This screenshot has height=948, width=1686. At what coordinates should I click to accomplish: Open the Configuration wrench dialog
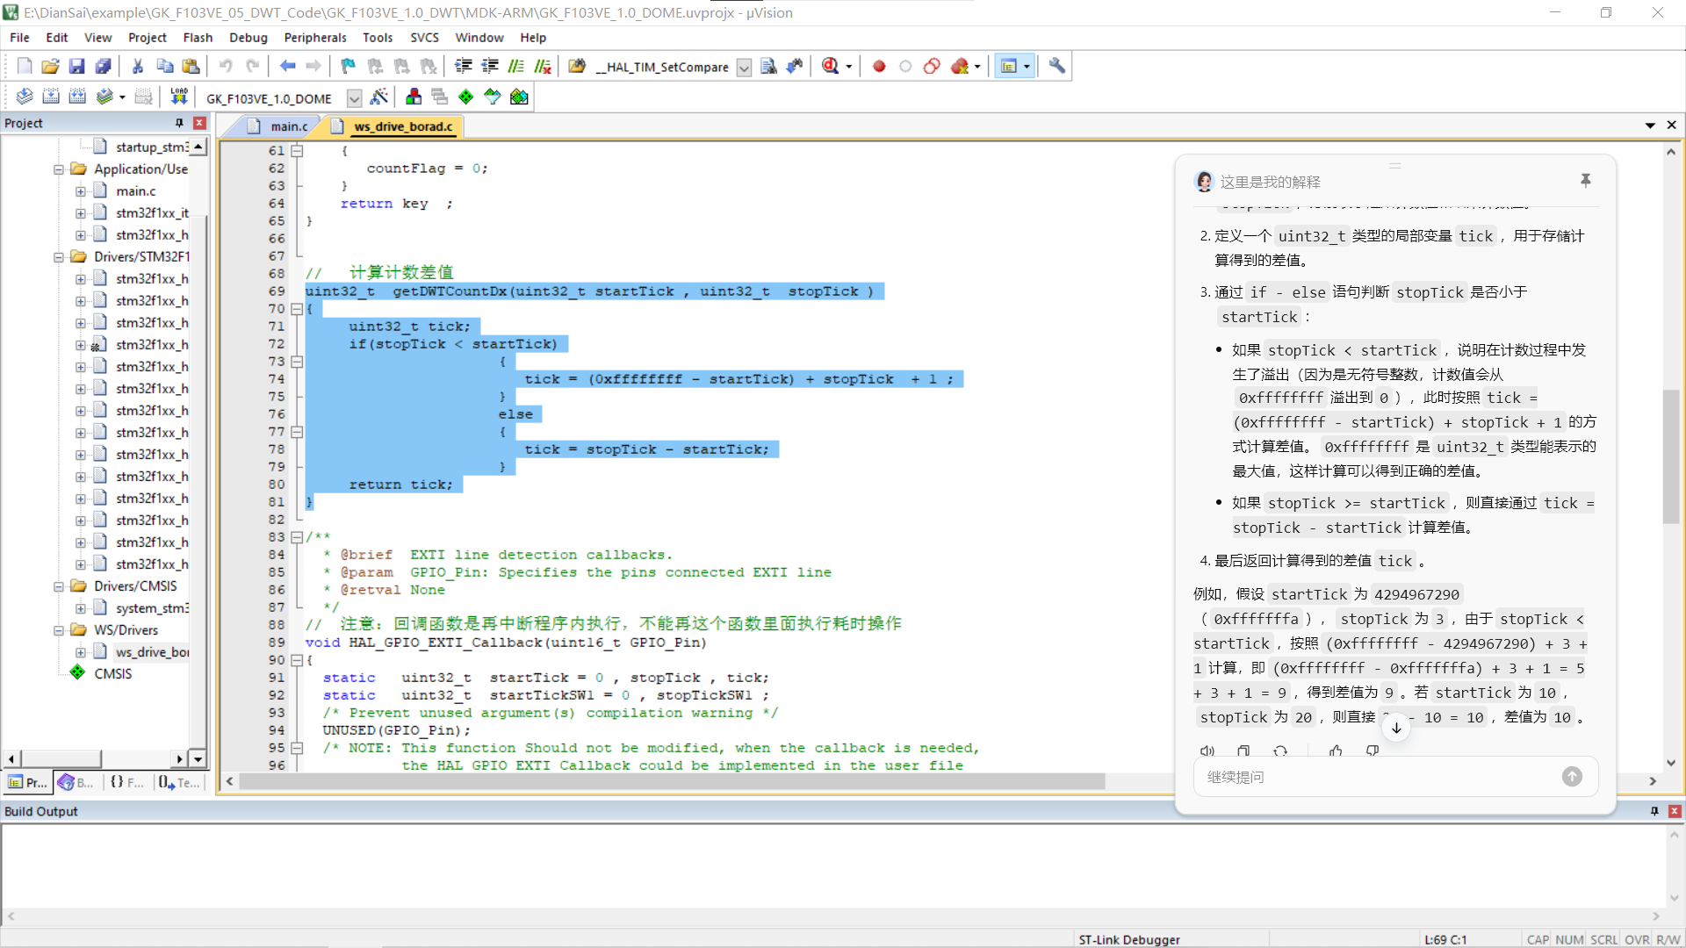[1056, 66]
